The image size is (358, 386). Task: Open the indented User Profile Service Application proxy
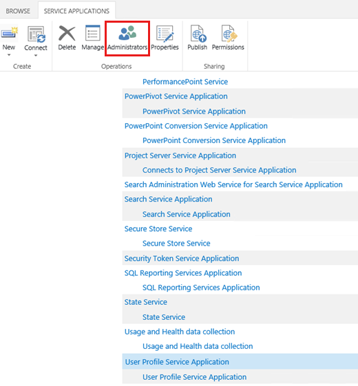click(x=194, y=377)
